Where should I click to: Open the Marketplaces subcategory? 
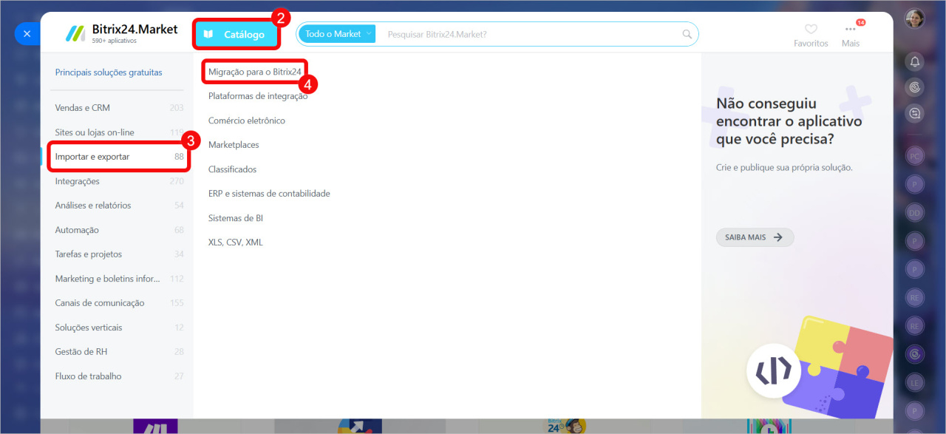tap(234, 145)
